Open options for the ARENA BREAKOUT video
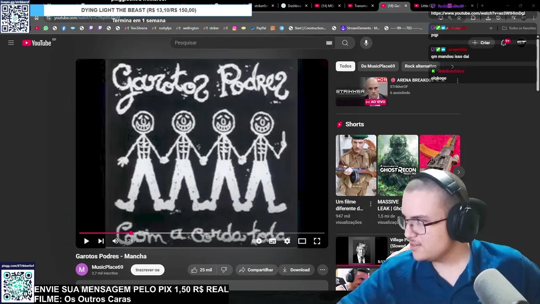This screenshot has width=540, height=304. point(457,80)
